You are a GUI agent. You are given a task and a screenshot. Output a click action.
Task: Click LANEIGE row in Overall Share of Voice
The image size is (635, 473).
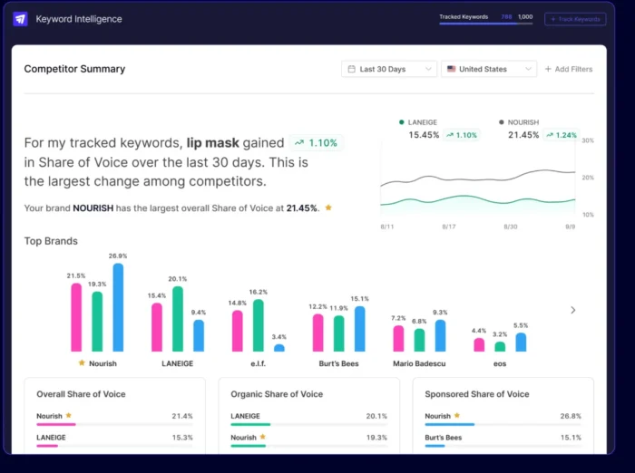(x=114, y=439)
